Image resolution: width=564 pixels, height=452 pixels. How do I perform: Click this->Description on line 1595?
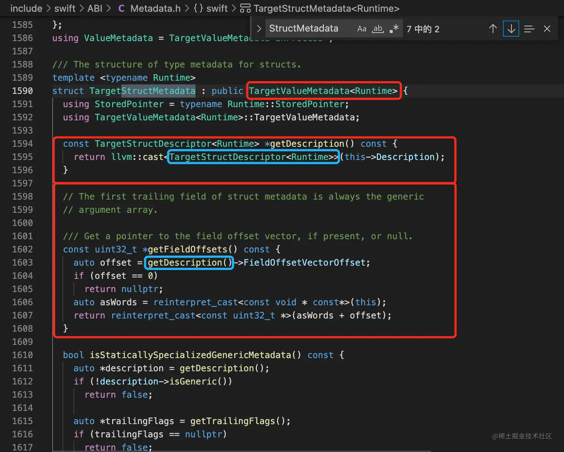tap(389, 157)
